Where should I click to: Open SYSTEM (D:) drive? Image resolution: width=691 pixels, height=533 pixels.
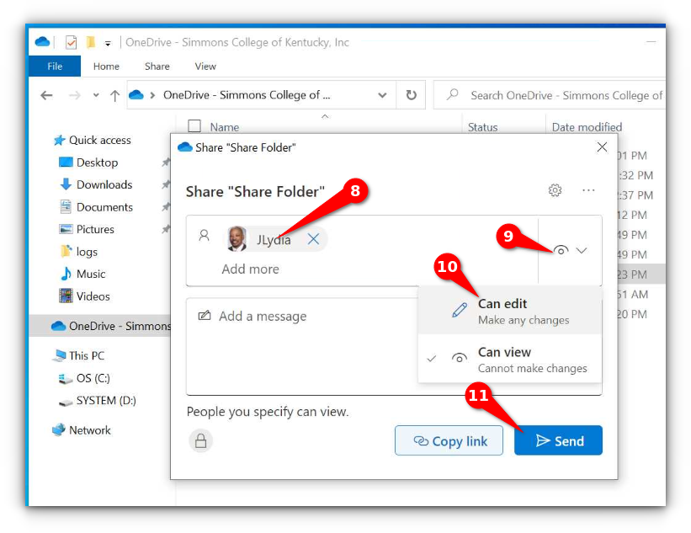tap(98, 400)
